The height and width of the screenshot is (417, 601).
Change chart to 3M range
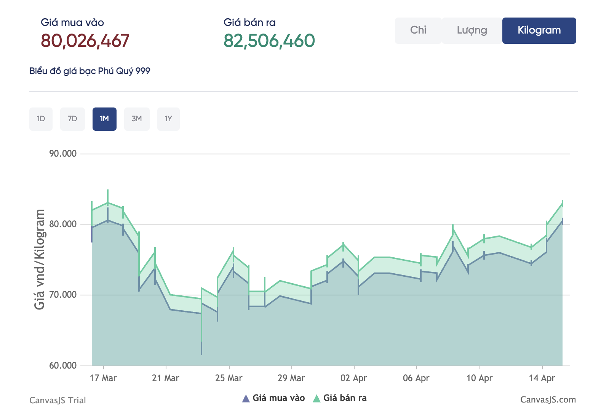(137, 119)
